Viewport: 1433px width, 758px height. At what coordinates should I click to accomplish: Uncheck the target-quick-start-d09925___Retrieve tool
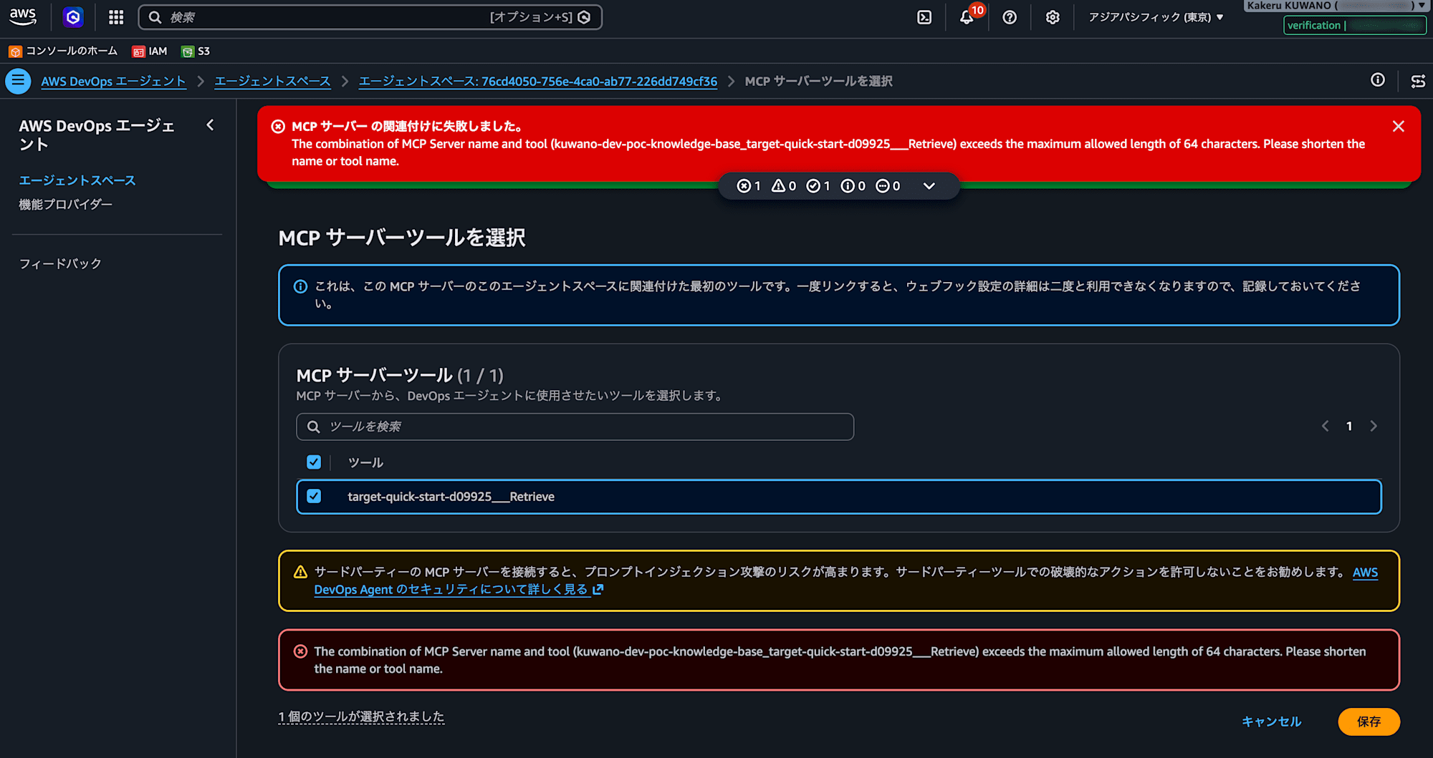[x=314, y=497]
